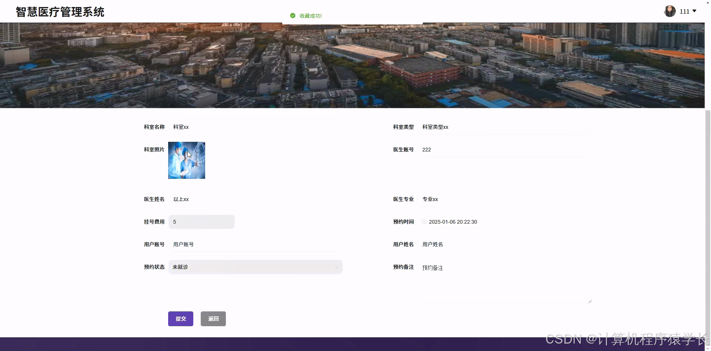Click the 预约备注 textarea
The height and width of the screenshot is (351, 711).
[x=504, y=281]
